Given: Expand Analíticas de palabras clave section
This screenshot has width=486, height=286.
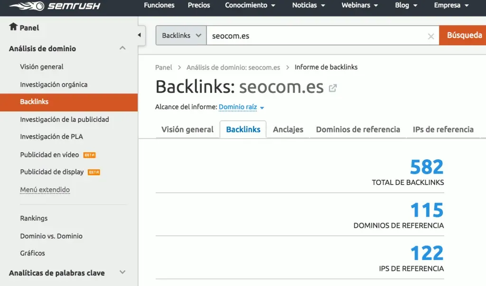Looking at the screenshot, I should (x=122, y=272).
